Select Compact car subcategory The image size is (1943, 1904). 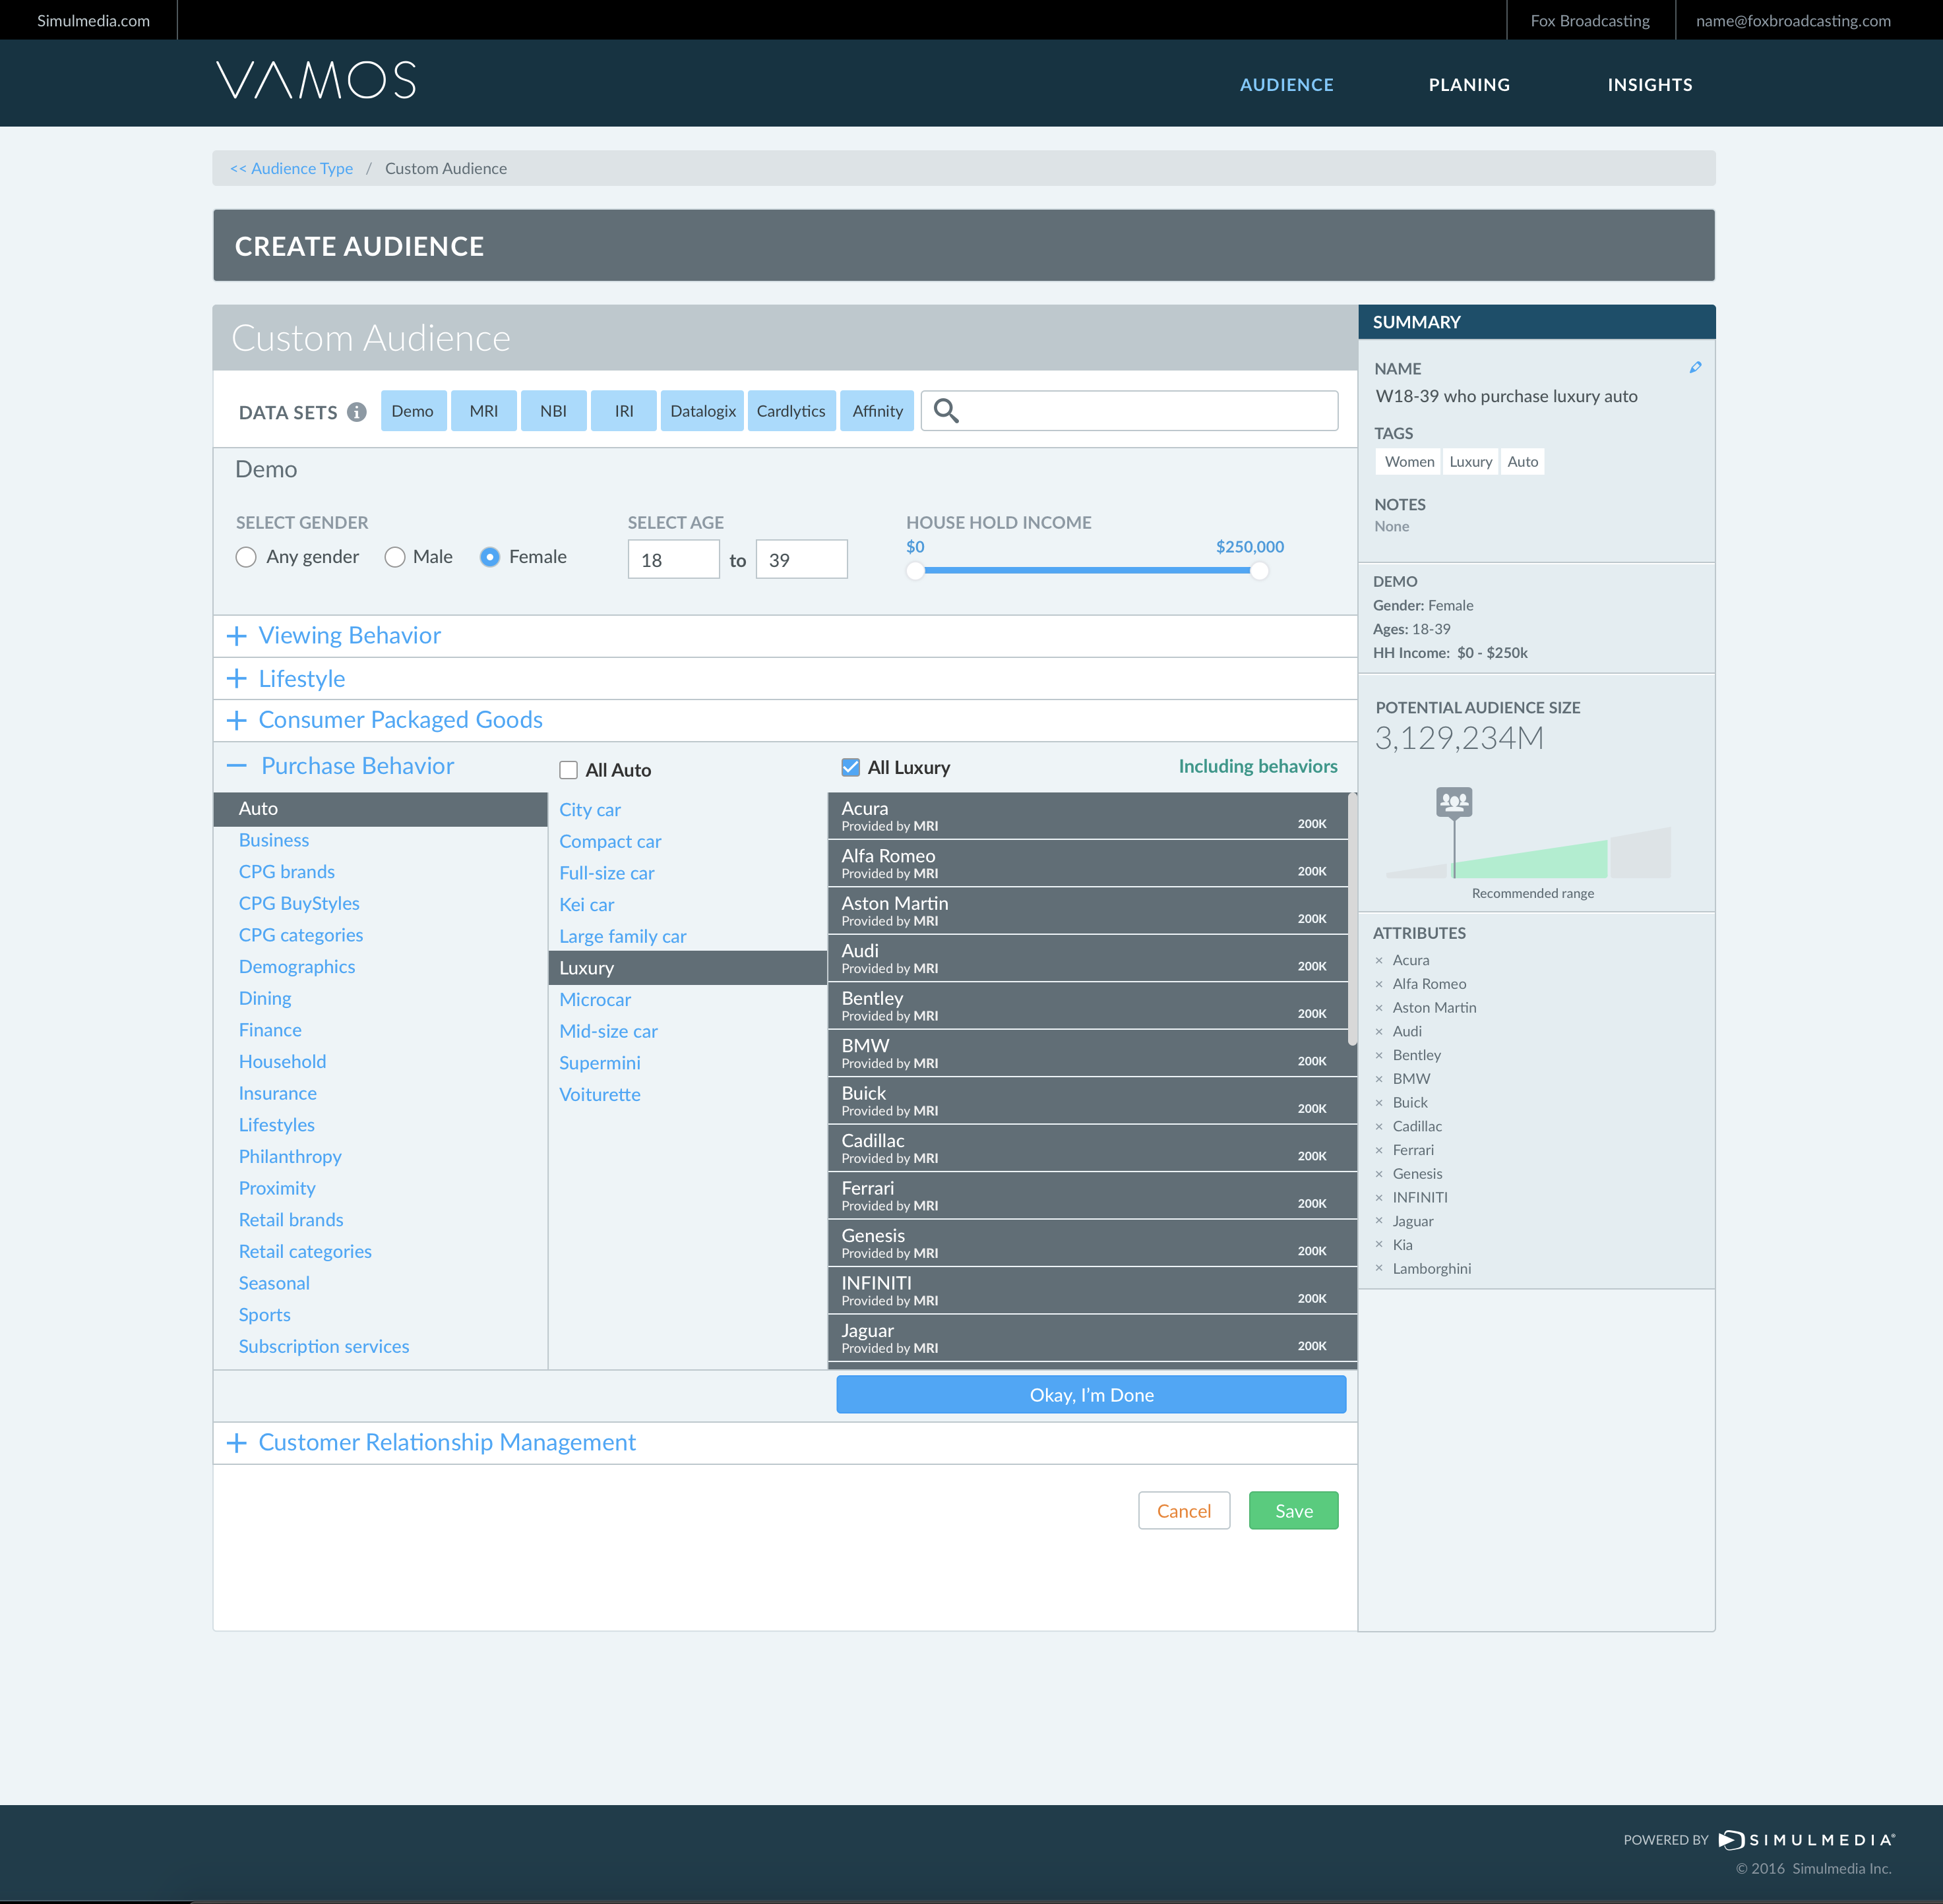(x=610, y=842)
